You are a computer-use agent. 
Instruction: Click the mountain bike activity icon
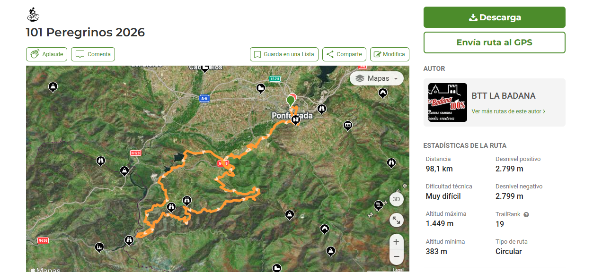33,15
